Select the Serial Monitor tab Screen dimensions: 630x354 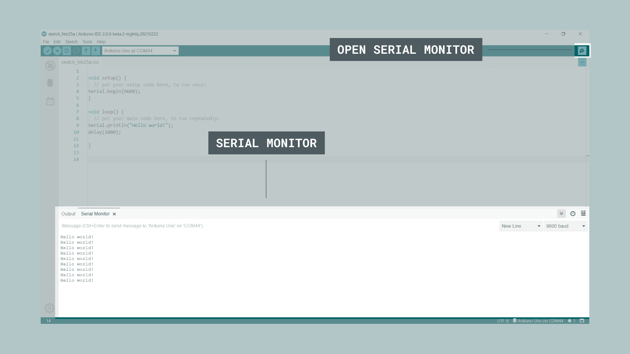coord(95,213)
